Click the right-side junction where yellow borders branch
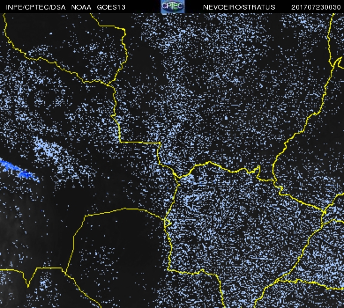 point(324,212)
